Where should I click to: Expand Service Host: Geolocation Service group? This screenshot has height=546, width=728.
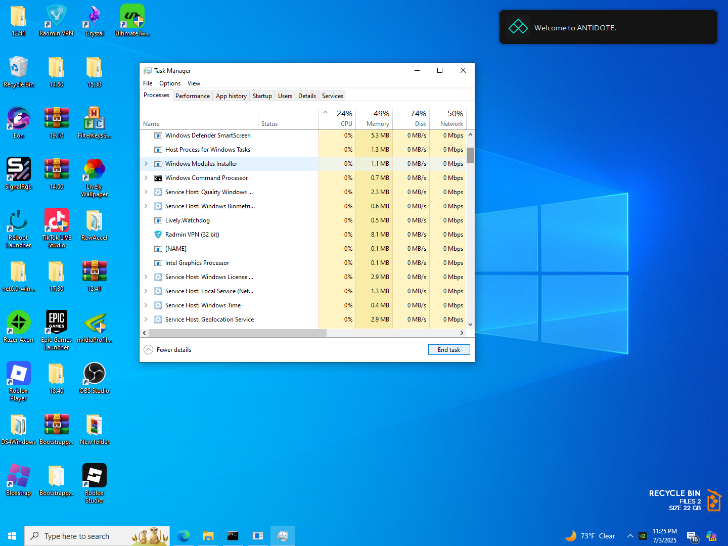146,320
